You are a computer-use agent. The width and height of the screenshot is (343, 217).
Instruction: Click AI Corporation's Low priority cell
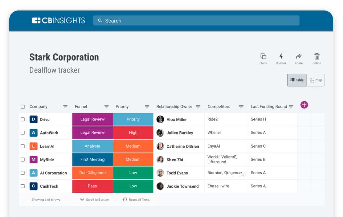pos(133,173)
